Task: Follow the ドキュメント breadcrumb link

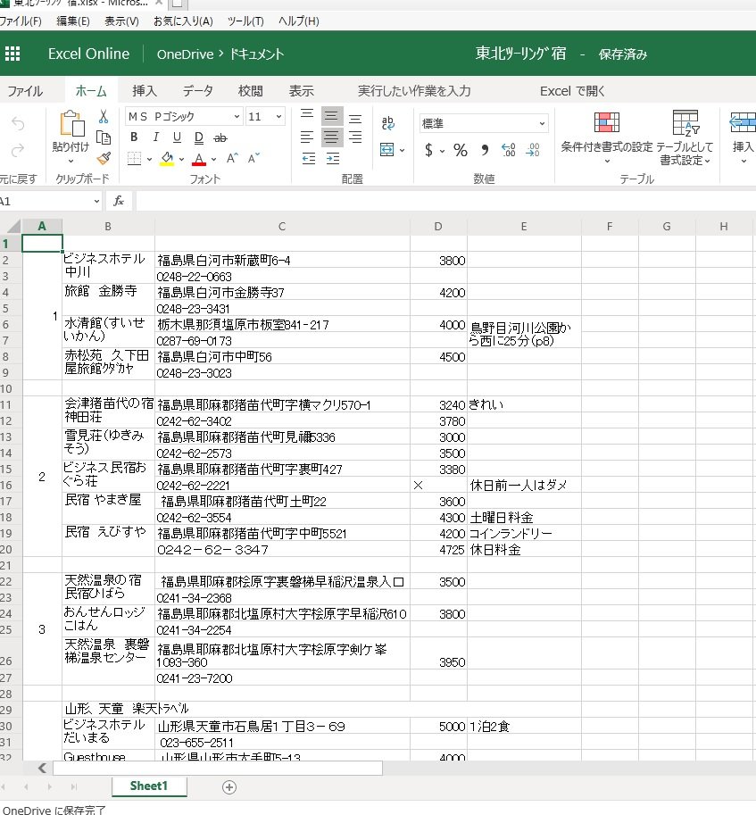Action: pyautogui.click(x=257, y=54)
